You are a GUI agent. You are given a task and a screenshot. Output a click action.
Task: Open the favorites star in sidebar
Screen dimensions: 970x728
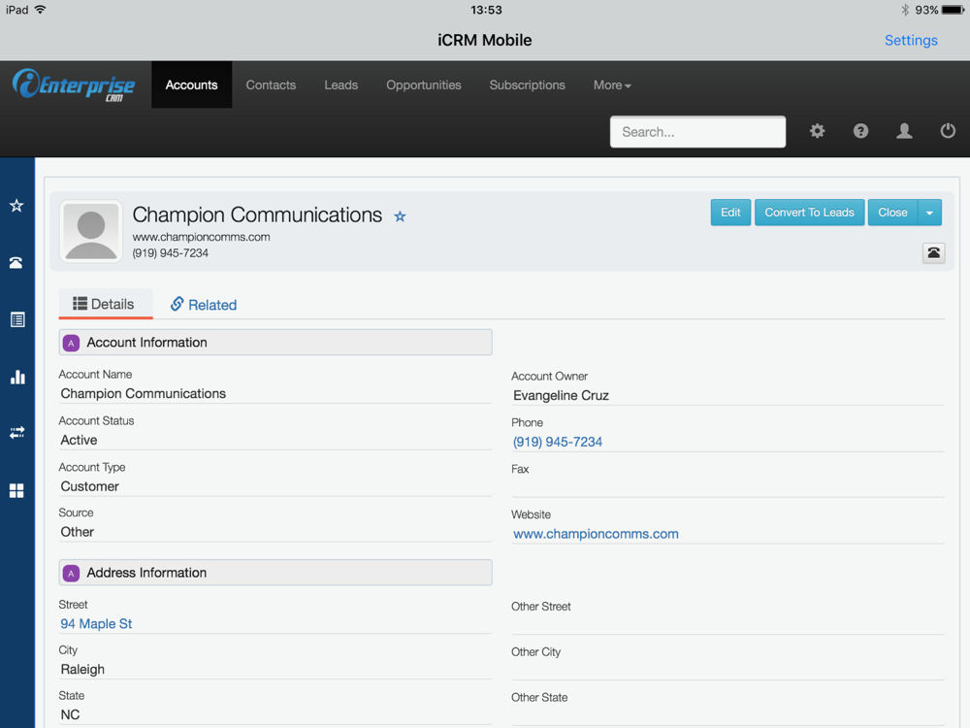click(16, 206)
